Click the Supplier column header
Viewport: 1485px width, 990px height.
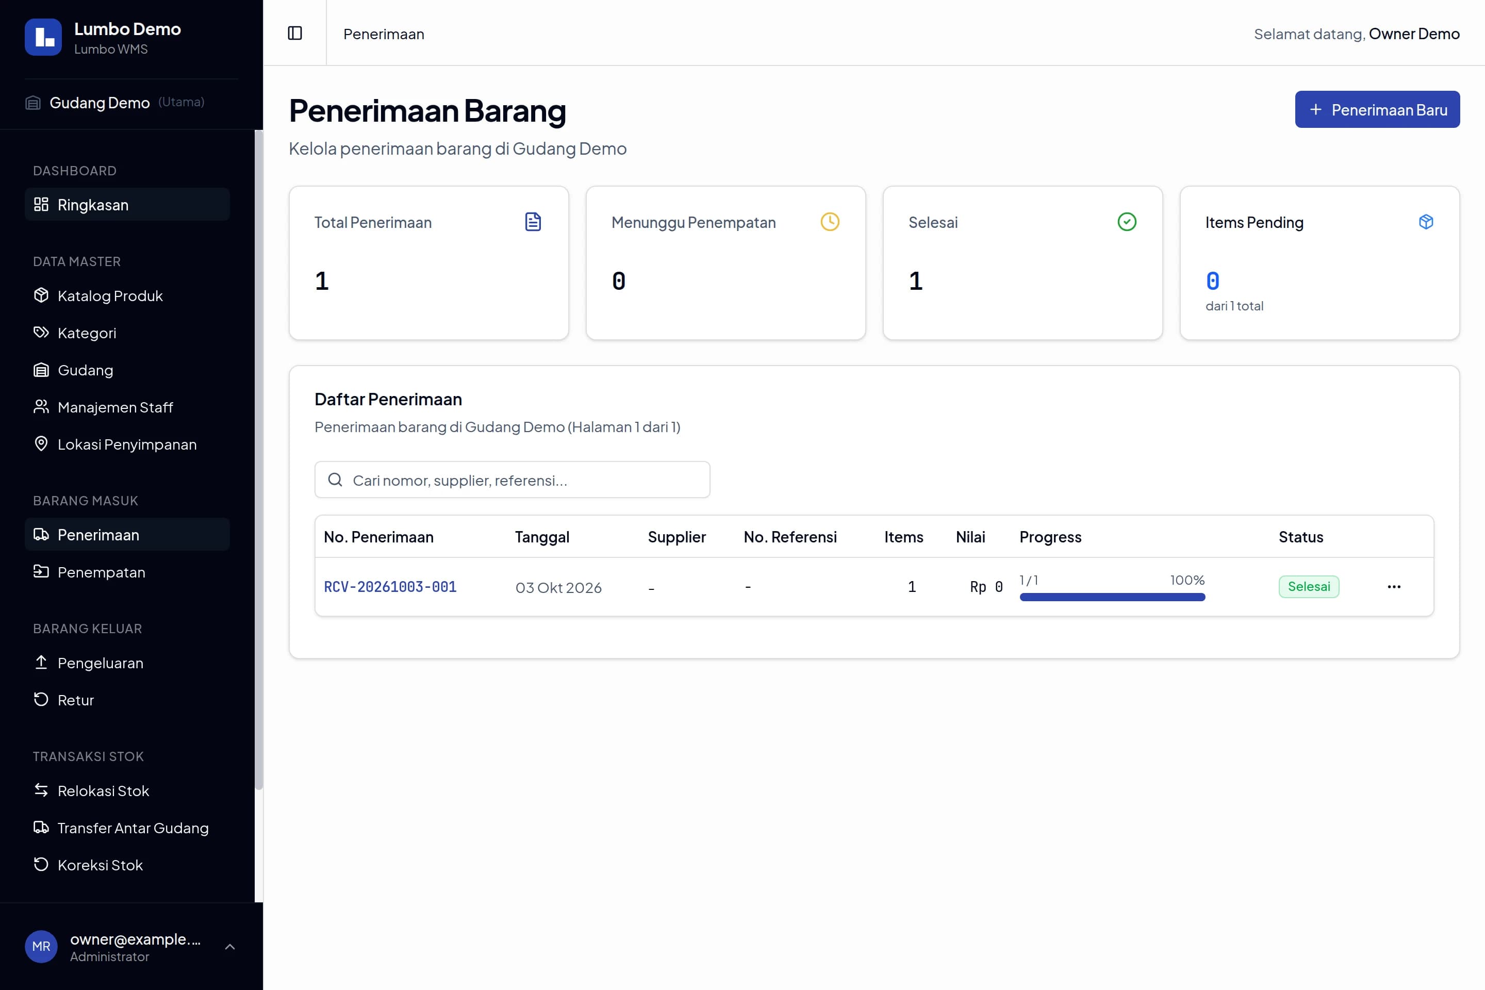(x=676, y=537)
